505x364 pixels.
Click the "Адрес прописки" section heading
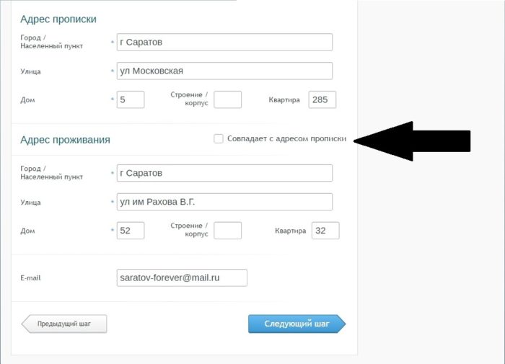tap(58, 19)
